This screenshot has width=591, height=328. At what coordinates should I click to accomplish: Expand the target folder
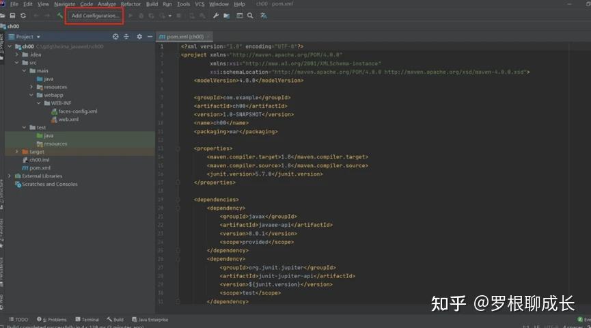(17, 152)
